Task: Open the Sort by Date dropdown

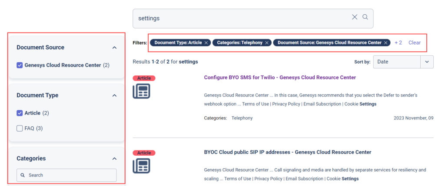Action: tap(403, 62)
